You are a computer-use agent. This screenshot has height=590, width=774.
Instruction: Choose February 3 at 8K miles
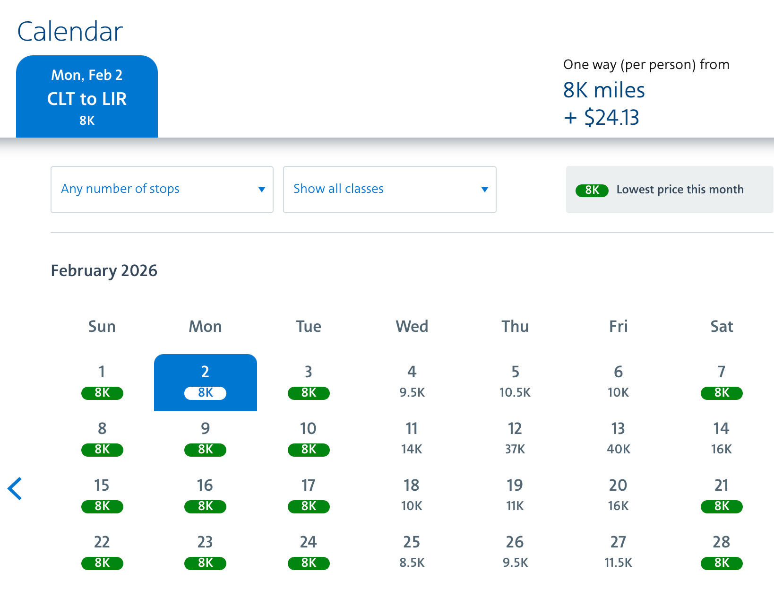click(309, 382)
